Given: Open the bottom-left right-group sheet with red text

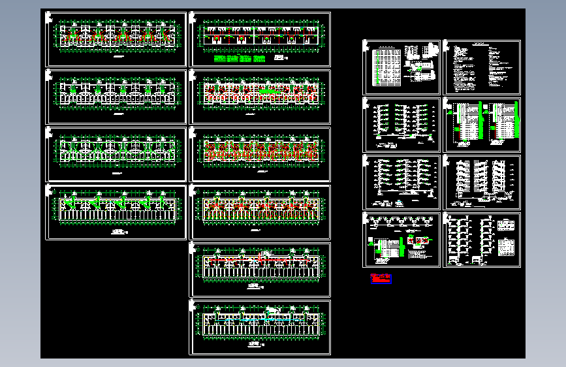Looking at the screenshot, I should [x=401, y=240].
